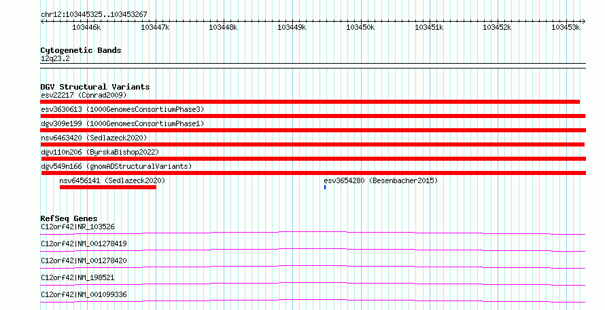
Task: Select dgv110n206 (ByrskaBishop2022) variant
Action: 100,152
